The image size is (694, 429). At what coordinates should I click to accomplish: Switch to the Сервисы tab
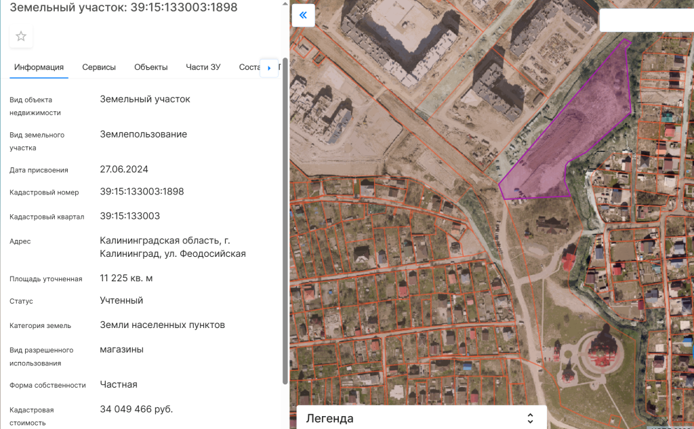coord(99,67)
